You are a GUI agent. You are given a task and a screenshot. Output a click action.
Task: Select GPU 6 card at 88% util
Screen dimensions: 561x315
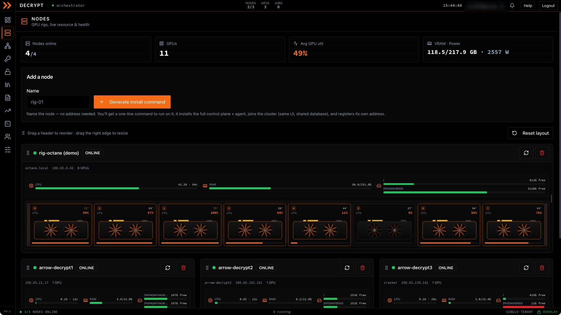coord(449,225)
